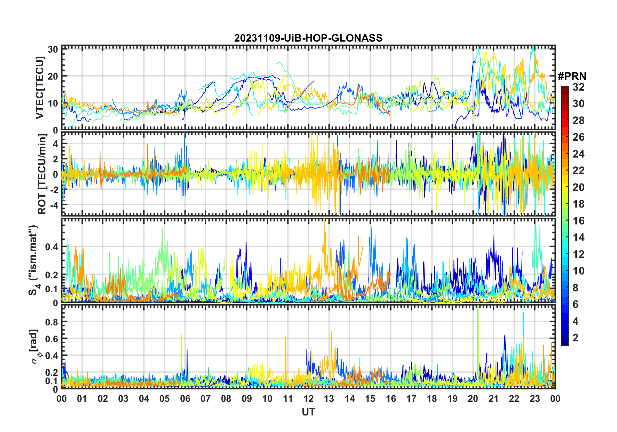617x432 pixels.
Task: Click the sigma-phi axis tick label 0.6
Action: pyautogui.click(x=52, y=339)
